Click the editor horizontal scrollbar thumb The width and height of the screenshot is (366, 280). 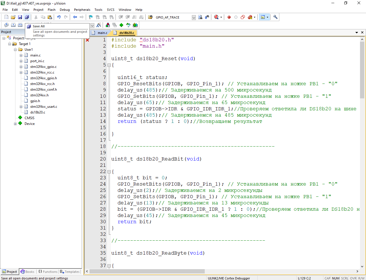147,271
